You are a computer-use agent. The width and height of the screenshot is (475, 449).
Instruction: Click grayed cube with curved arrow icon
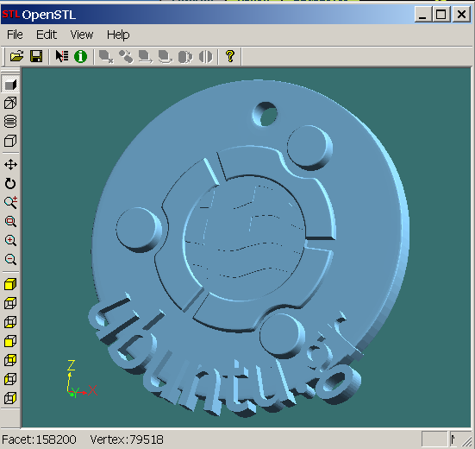(166, 56)
